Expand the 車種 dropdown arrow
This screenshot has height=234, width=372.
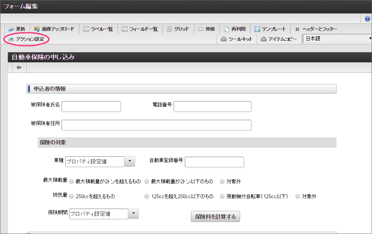(129, 161)
